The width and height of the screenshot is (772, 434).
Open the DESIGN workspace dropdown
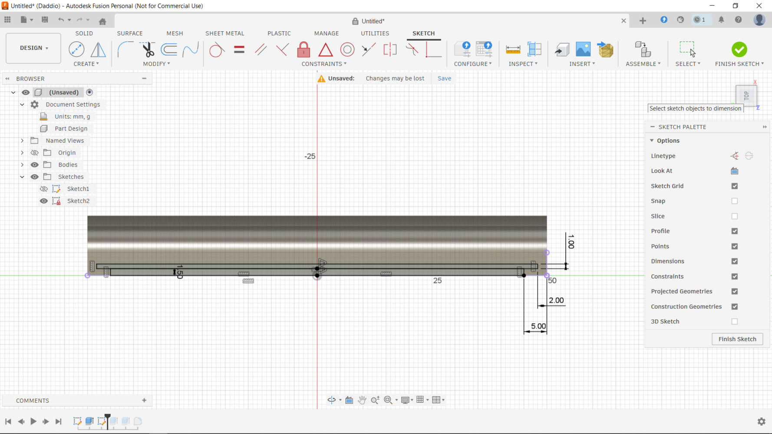33,48
